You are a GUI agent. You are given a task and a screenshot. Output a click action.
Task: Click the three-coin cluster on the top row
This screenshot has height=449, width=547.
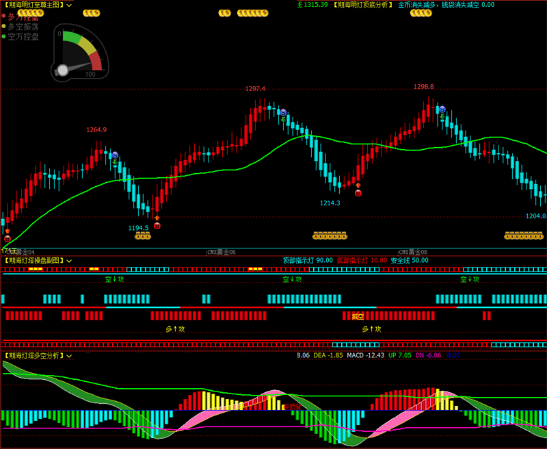coord(92,13)
